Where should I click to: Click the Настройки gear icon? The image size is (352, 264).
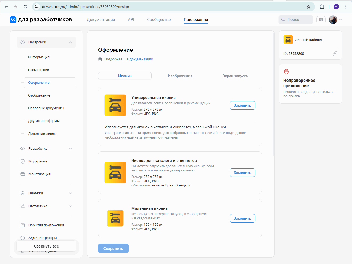pos(23,42)
